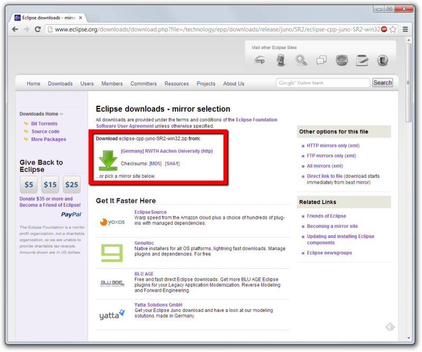This screenshot has width=422, height=352.
Task: Click the scrollbar up arrow
Action: (409, 40)
